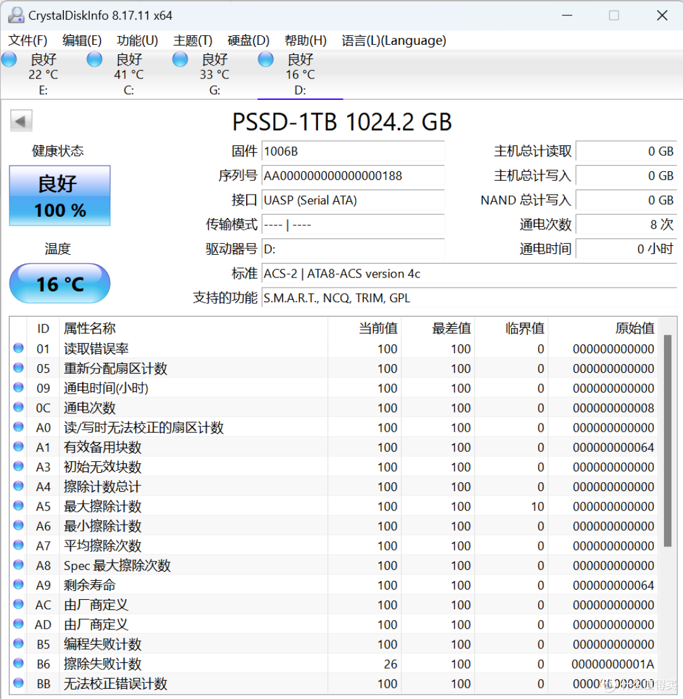Click the 通电次数 value 8 次
683x699 pixels.
point(626,225)
